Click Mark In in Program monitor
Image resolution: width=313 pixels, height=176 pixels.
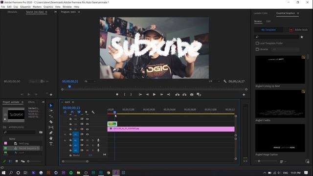(125, 94)
